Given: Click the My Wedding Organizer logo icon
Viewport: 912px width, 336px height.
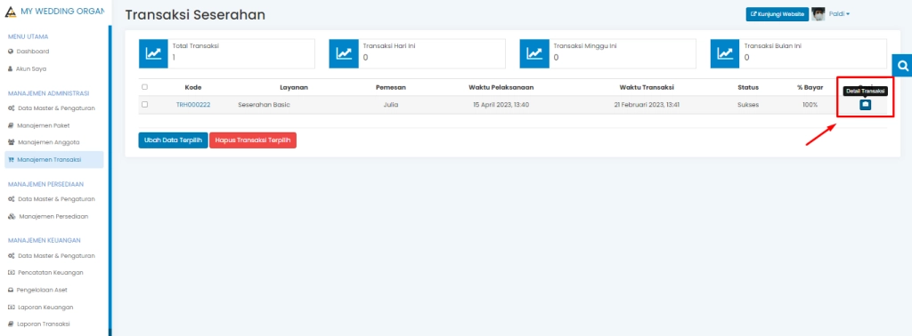Looking at the screenshot, I should tap(11, 12).
